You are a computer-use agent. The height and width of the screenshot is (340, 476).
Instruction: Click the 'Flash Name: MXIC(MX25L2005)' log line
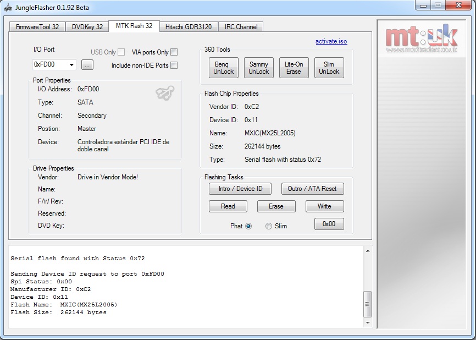point(64,304)
